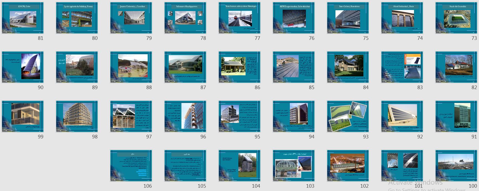
Task: Select slide 81 titled ENCW
Action: 23,18
